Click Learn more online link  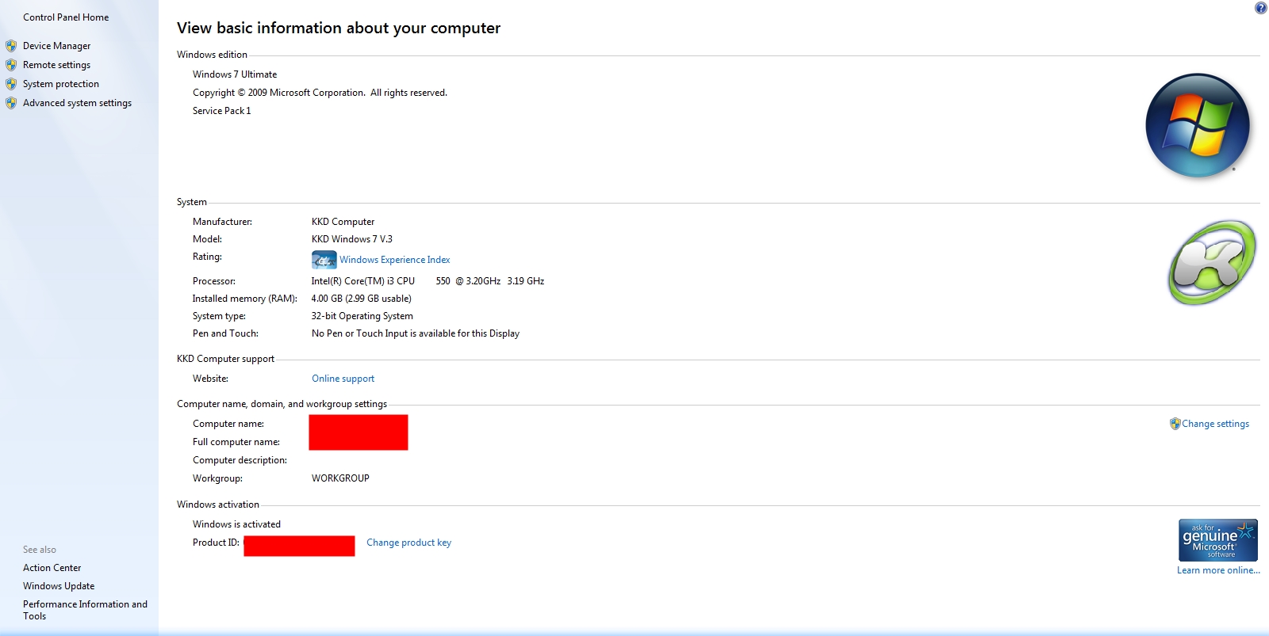(x=1218, y=570)
